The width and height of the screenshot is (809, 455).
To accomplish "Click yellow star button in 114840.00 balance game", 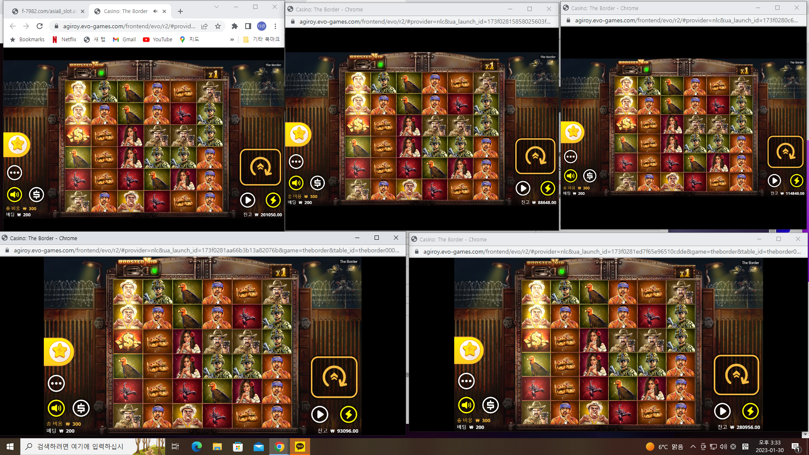I will point(573,132).
